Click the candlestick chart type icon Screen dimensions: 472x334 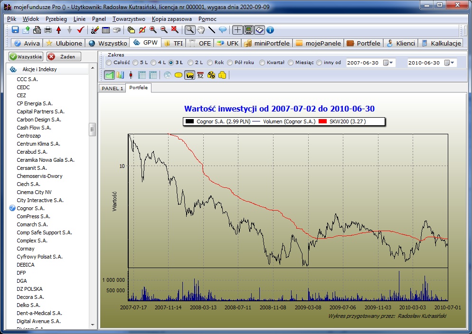(x=131, y=75)
